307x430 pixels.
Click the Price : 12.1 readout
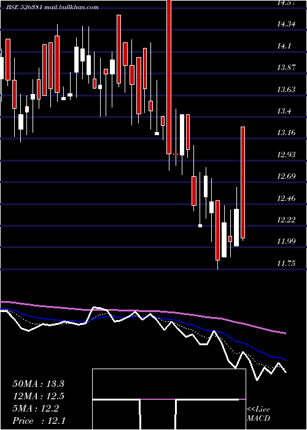(39, 421)
